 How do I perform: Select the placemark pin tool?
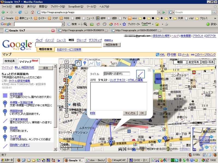[x=85, y=63]
